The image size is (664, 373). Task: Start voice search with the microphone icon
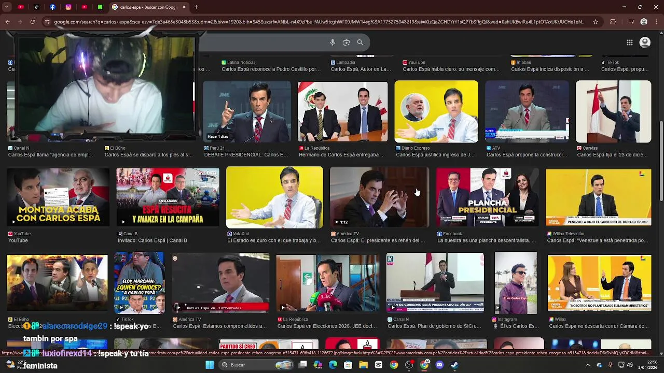[x=333, y=42]
